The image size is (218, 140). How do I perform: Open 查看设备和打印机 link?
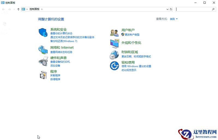click(x=60, y=62)
